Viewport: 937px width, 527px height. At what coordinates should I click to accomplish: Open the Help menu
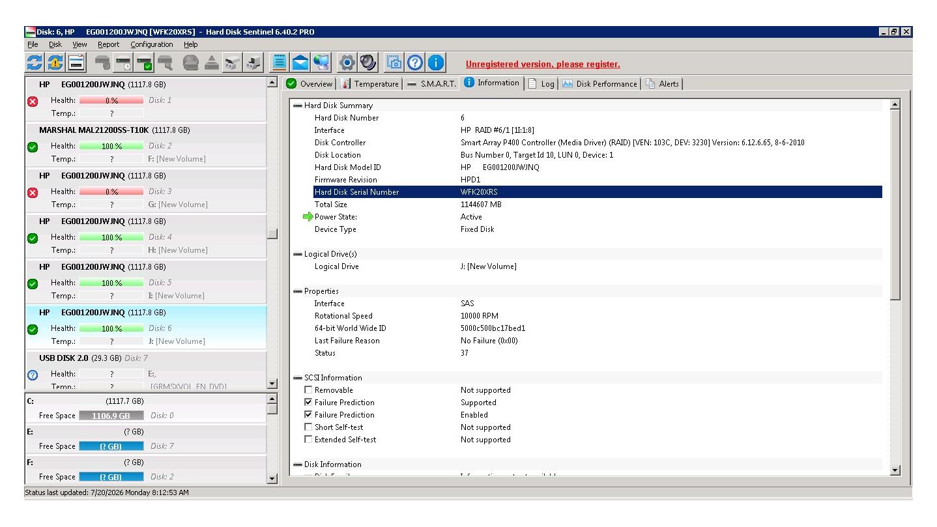190,44
